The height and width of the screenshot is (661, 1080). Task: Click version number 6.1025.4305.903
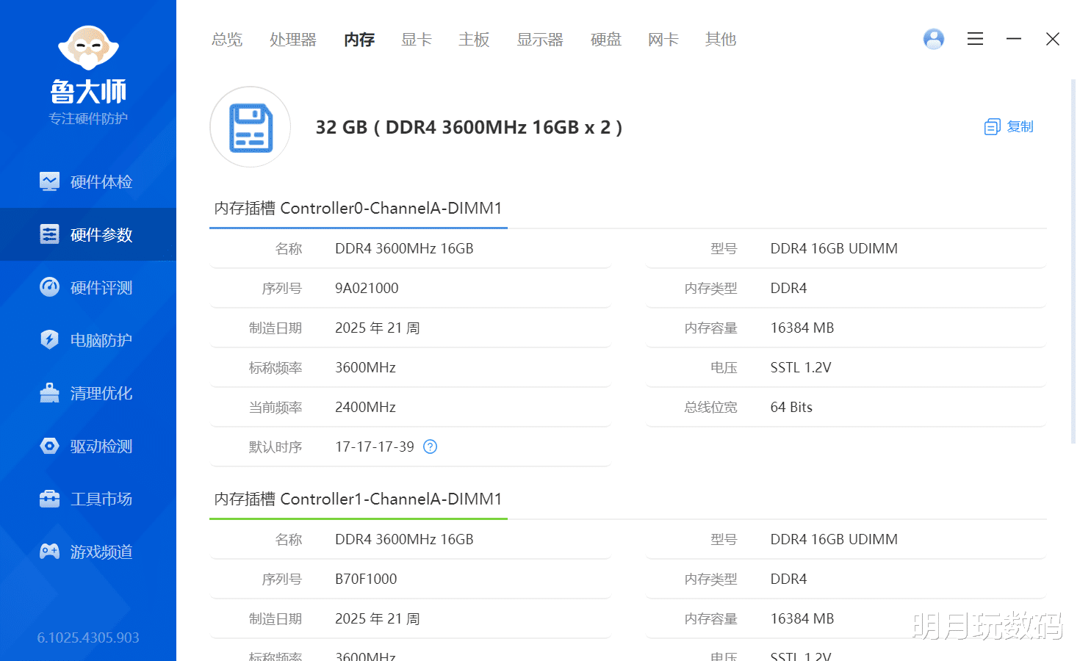(88, 637)
